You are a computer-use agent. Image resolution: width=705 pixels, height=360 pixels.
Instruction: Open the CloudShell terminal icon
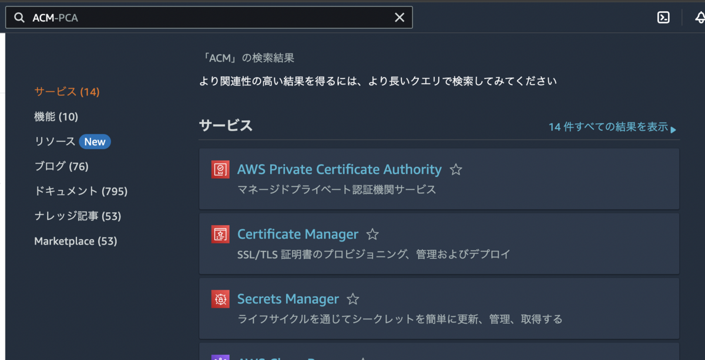(663, 18)
